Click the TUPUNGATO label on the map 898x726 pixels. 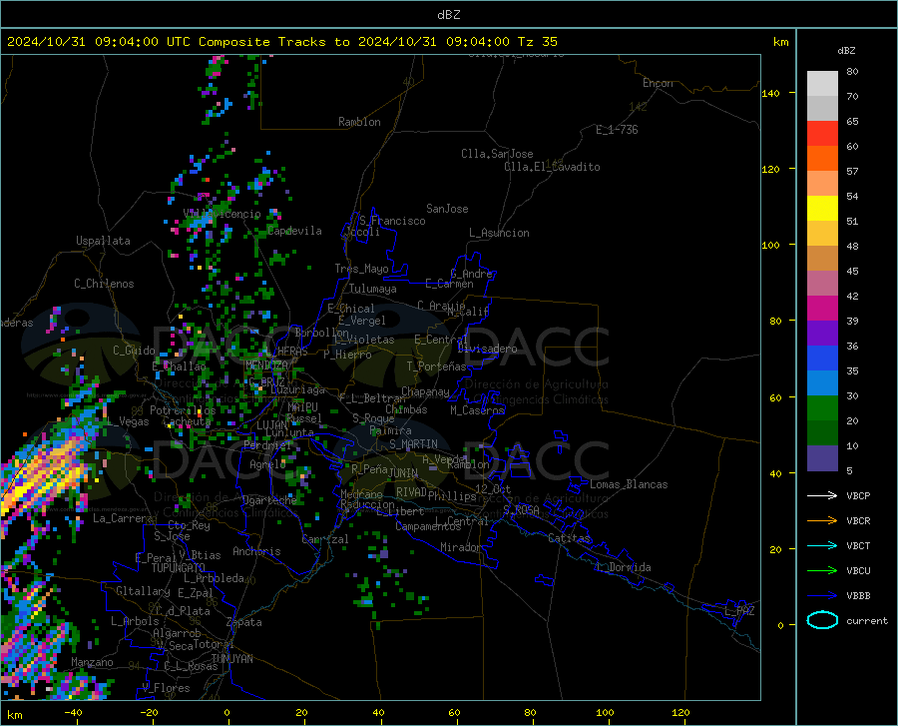pyautogui.click(x=179, y=568)
